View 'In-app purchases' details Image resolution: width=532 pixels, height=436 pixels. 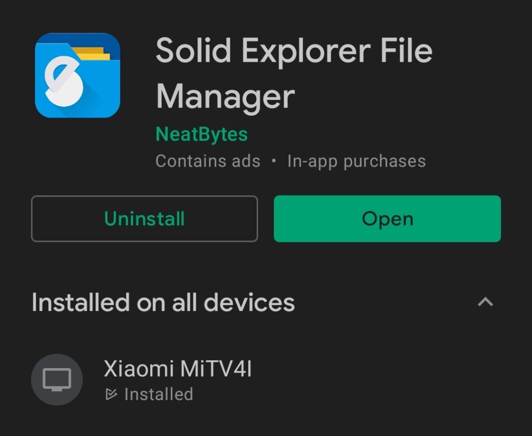pos(356,161)
